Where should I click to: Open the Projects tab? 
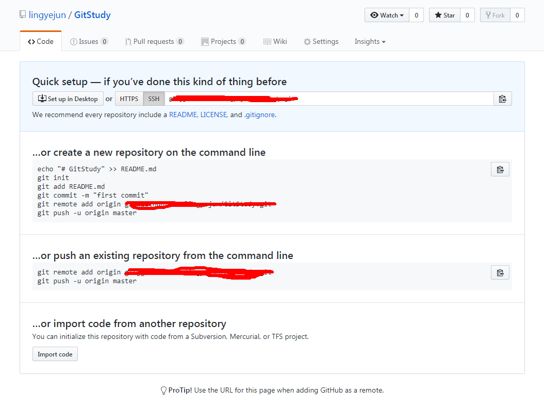pos(223,42)
